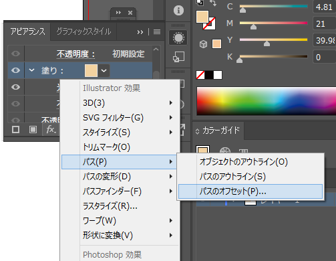Click the add new fill square icon
The image size is (336, 261).
(x=33, y=129)
